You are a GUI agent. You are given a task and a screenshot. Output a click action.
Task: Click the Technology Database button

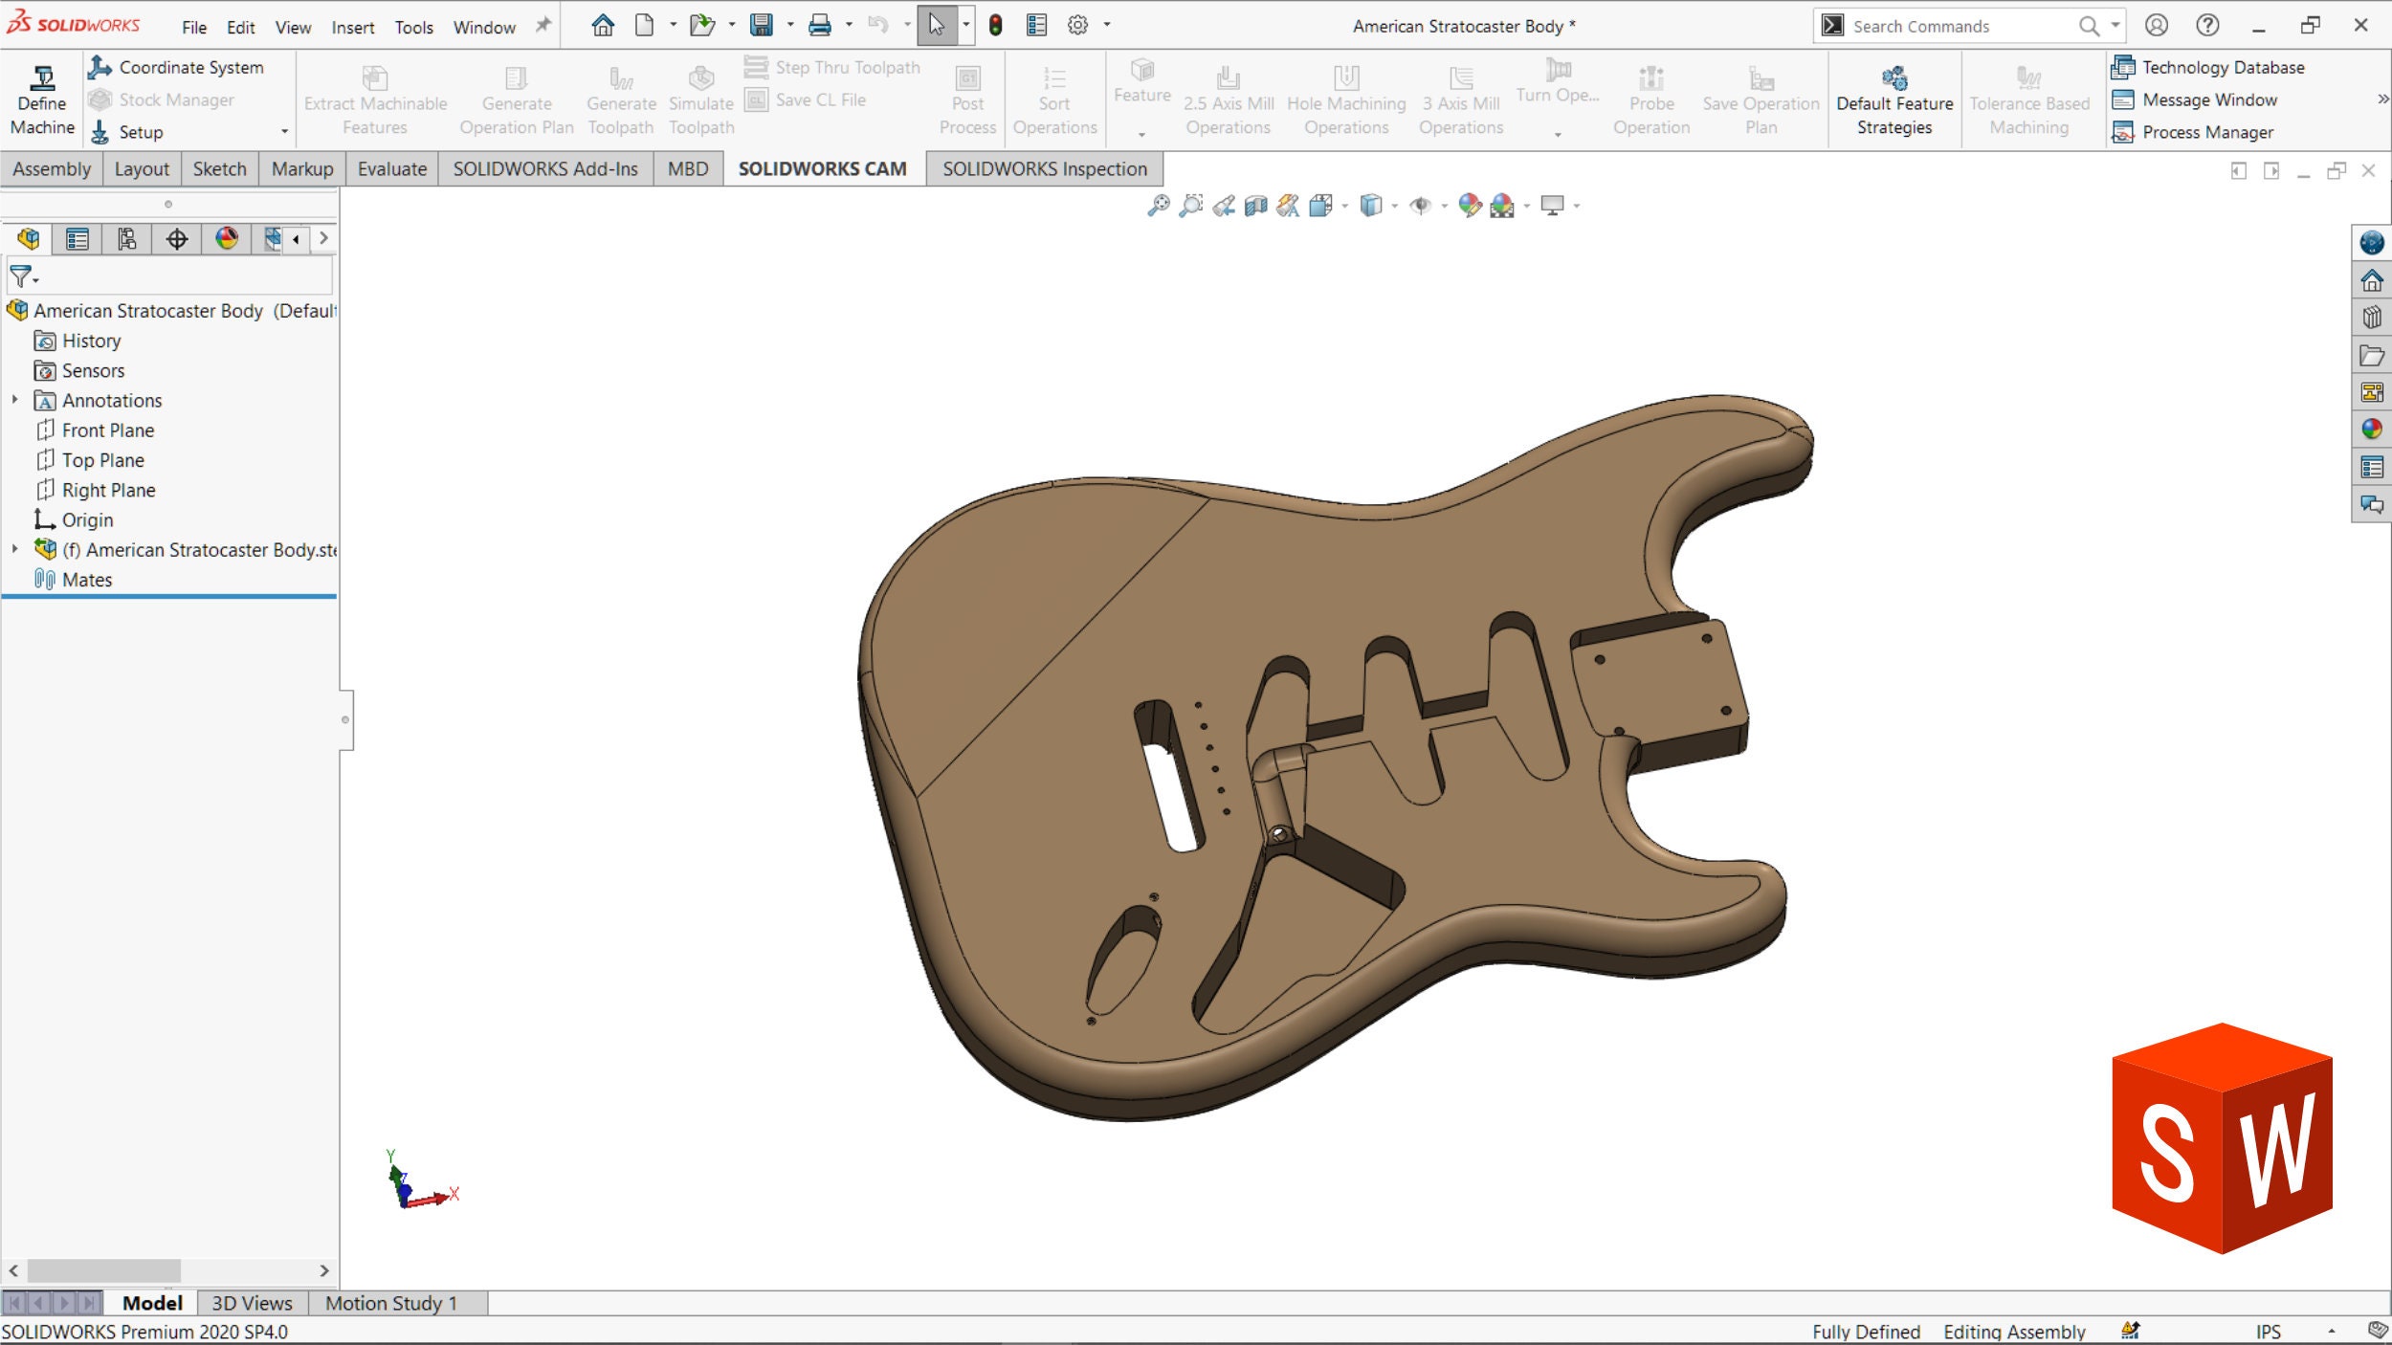coord(2210,67)
